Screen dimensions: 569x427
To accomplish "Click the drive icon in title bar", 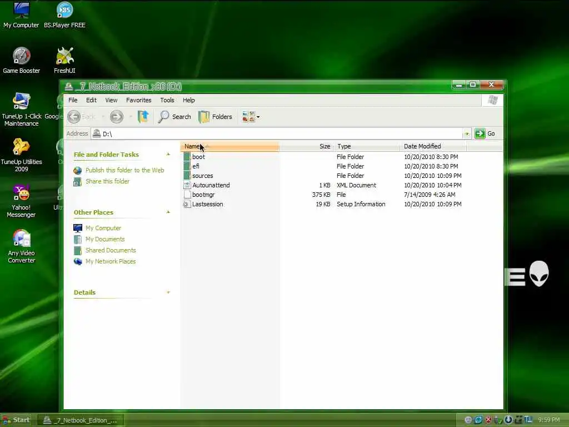I will click(68, 87).
